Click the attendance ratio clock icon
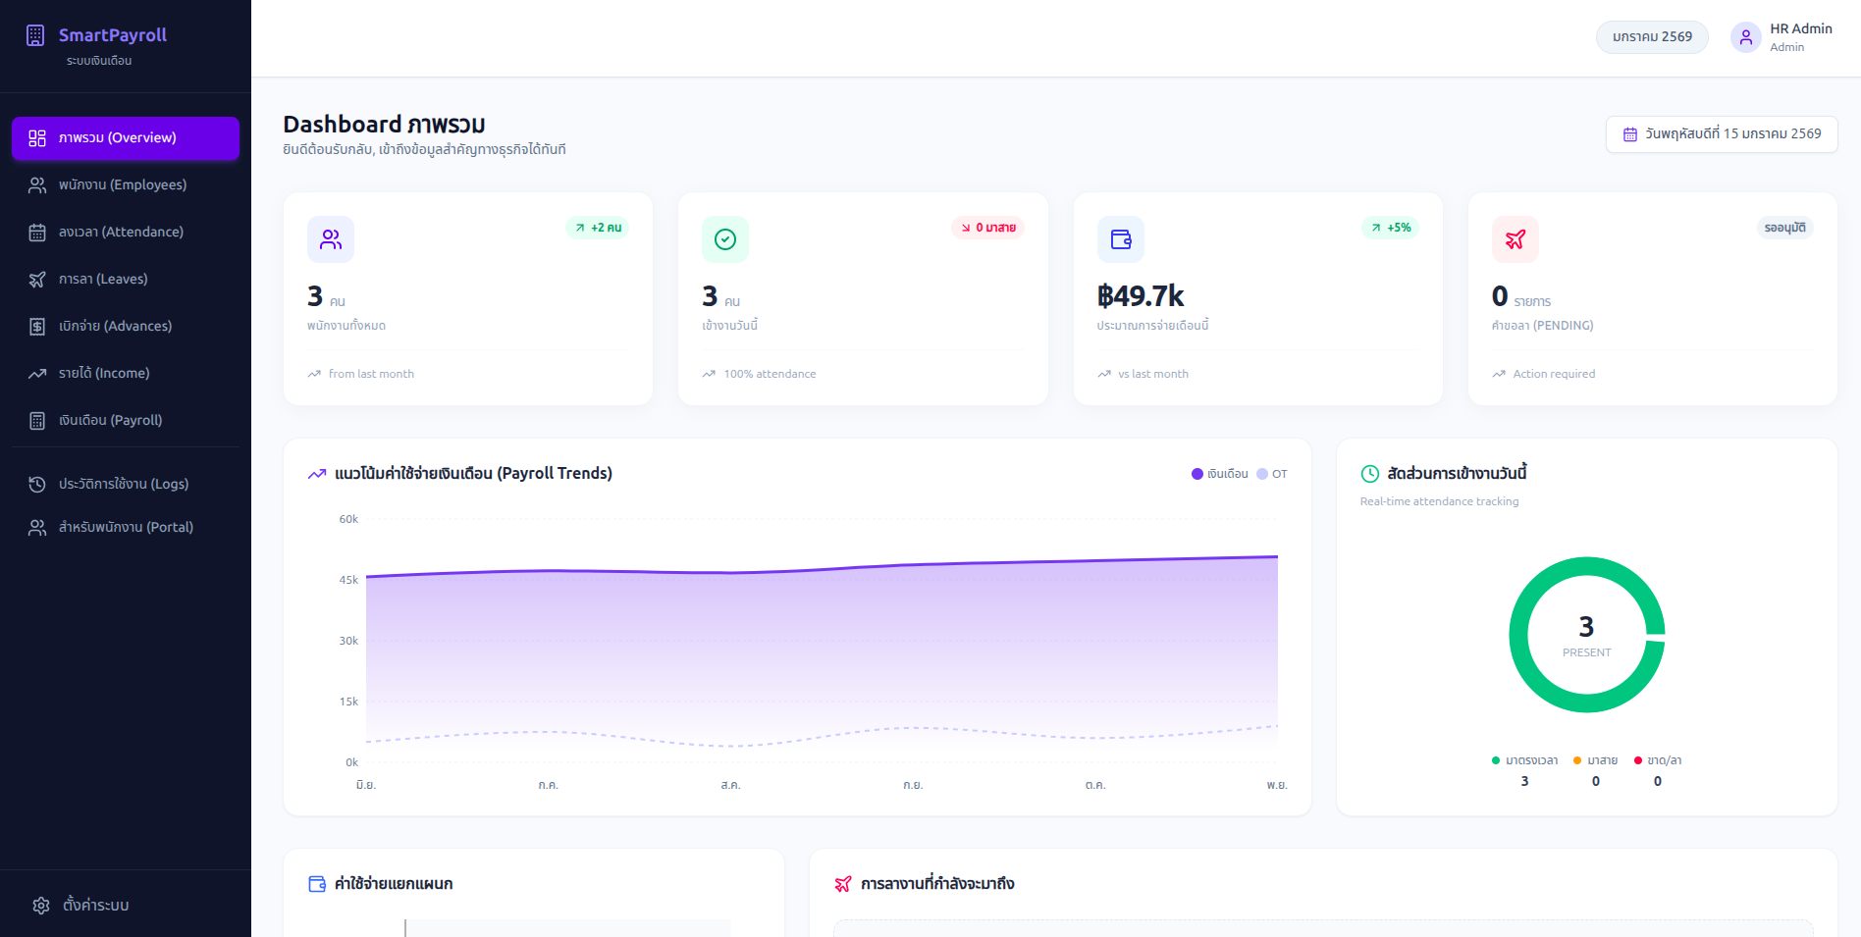The image size is (1861, 937). 1370,474
